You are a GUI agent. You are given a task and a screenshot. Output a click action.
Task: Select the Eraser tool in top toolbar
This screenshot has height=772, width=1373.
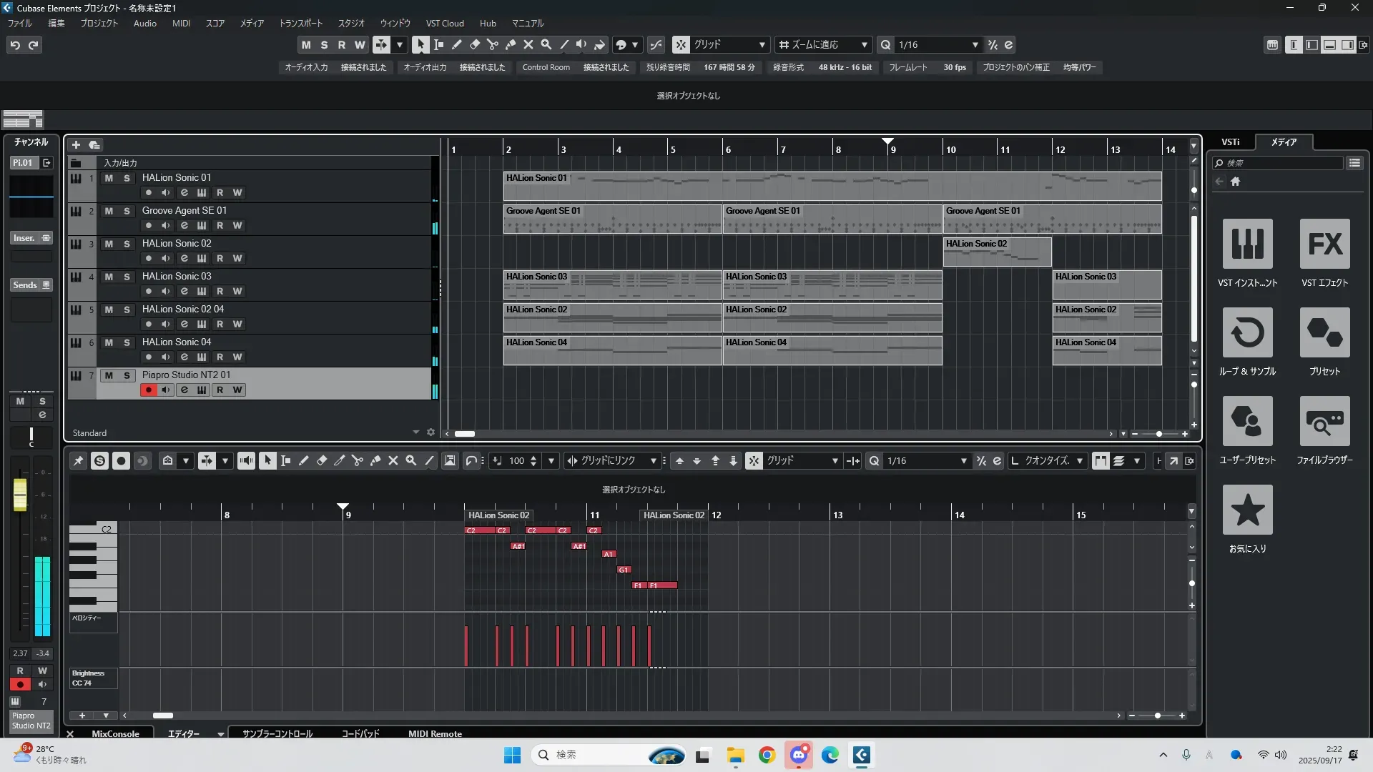point(474,44)
